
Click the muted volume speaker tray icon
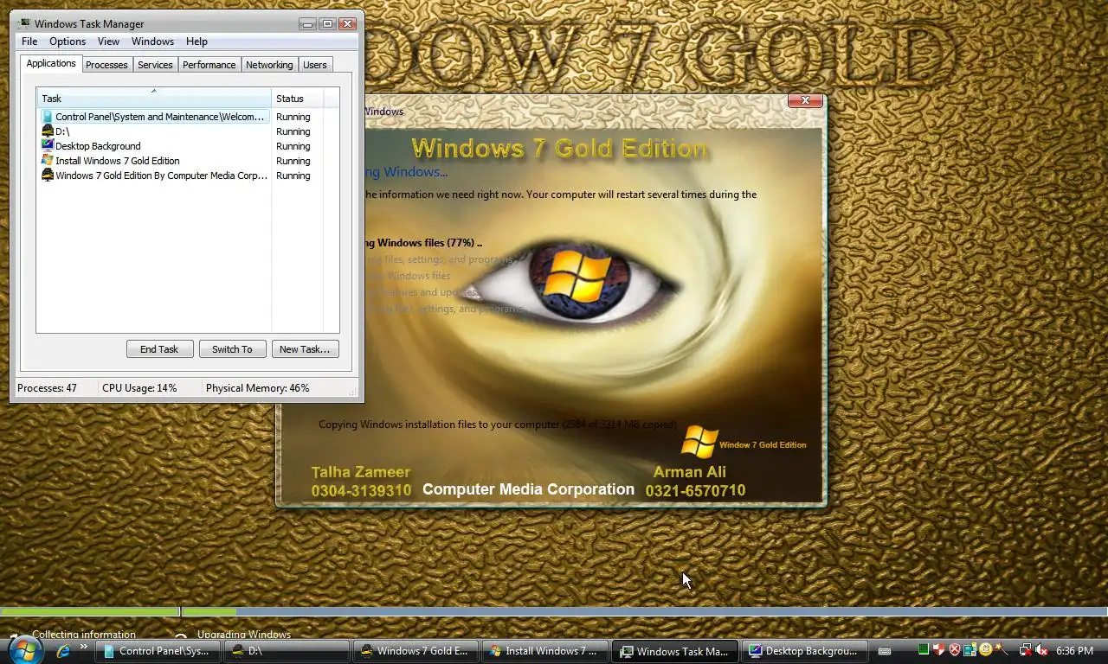(x=1041, y=650)
